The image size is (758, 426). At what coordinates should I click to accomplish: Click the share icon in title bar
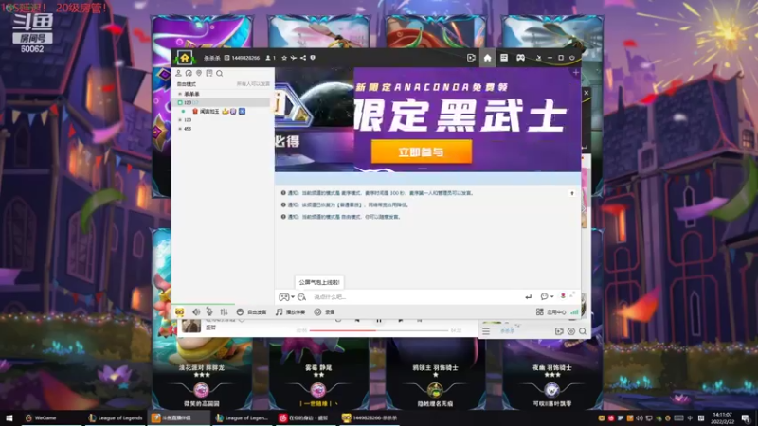coord(303,58)
